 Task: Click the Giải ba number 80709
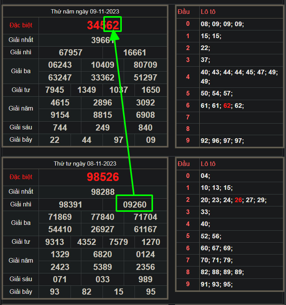pyautogui.click(x=145, y=65)
